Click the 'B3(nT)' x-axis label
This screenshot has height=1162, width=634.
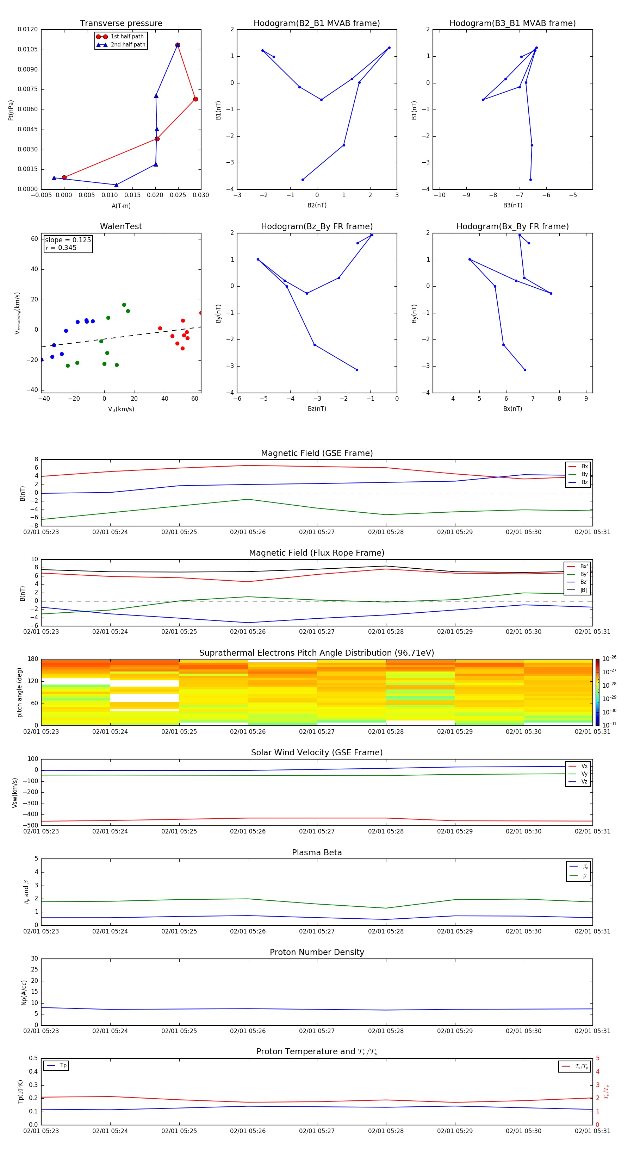(512, 205)
